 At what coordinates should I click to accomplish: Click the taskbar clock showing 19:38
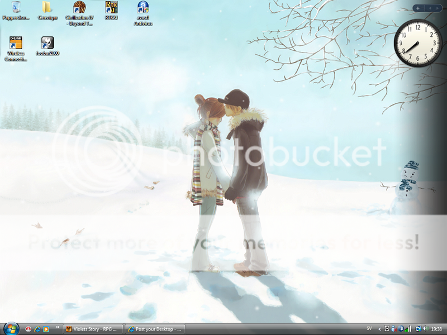click(x=436, y=329)
